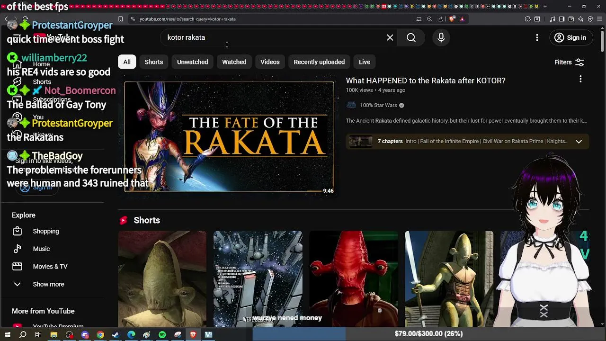Viewport: 606px width, 341px height.
Task: Open the Brave Shields lion icon
Action: click(x=452, y=19)
